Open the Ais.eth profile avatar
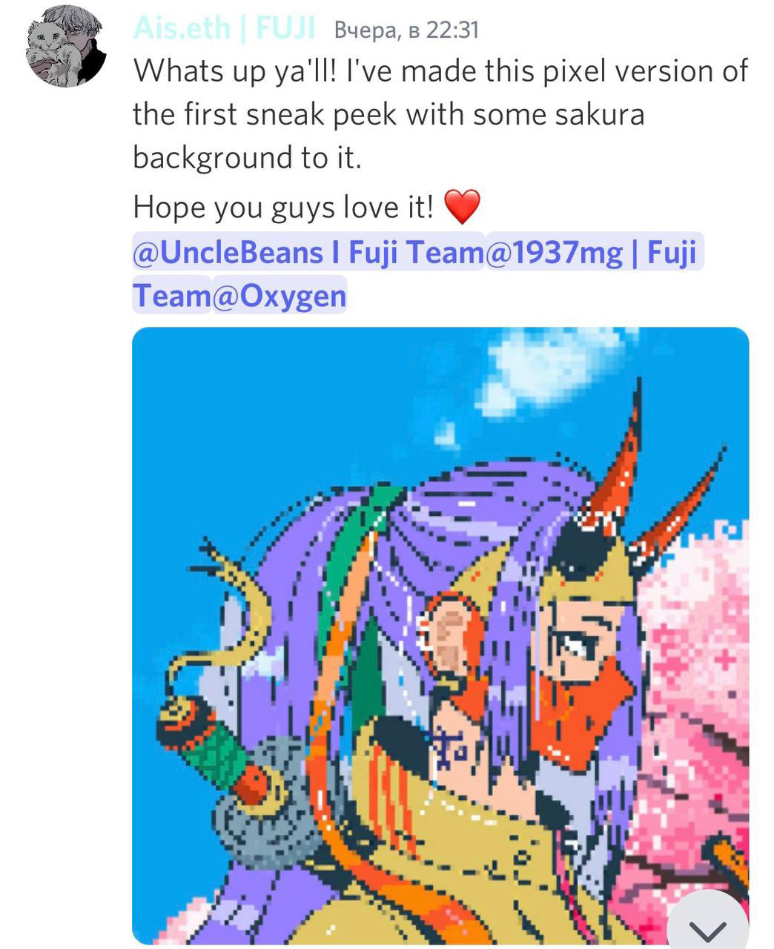This screenshot has width=774, height=949. pos(66,46)
